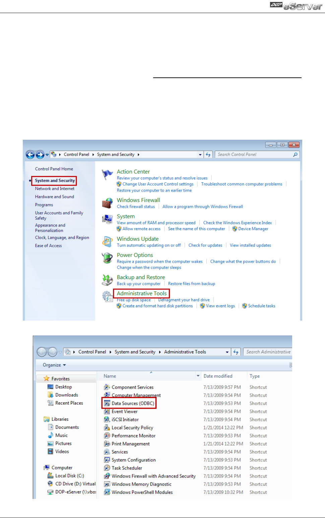325x518 pixels.
Task: Click the Performance Monitor shortcut icon
Action: click(107, 436)
